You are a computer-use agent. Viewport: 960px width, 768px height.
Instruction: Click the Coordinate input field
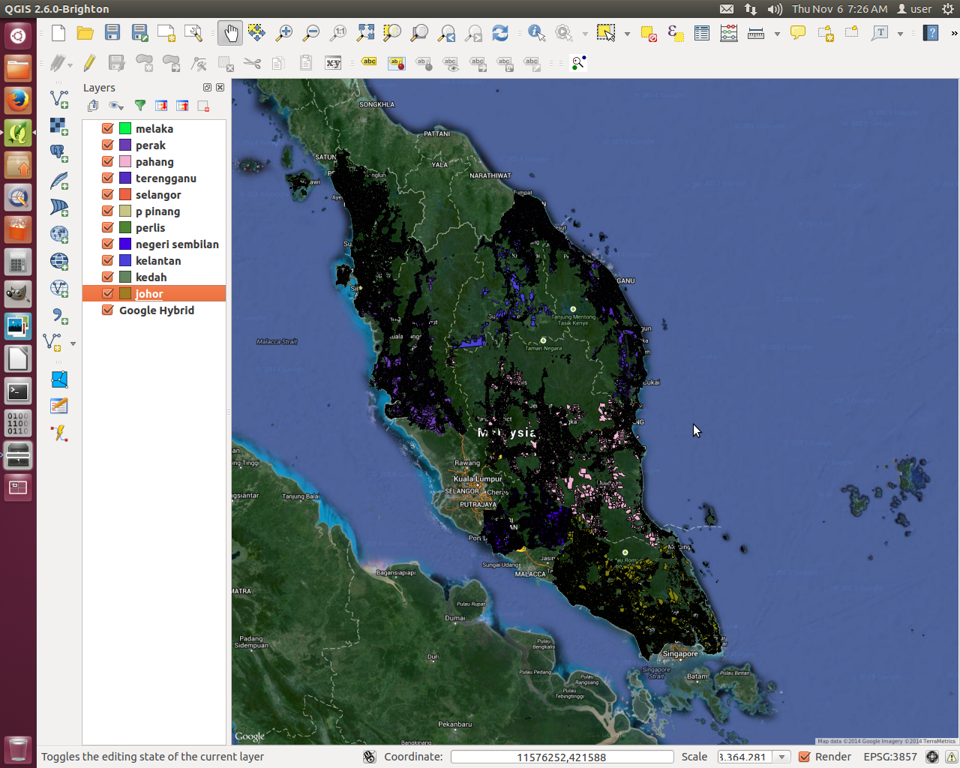click(561, 757)
